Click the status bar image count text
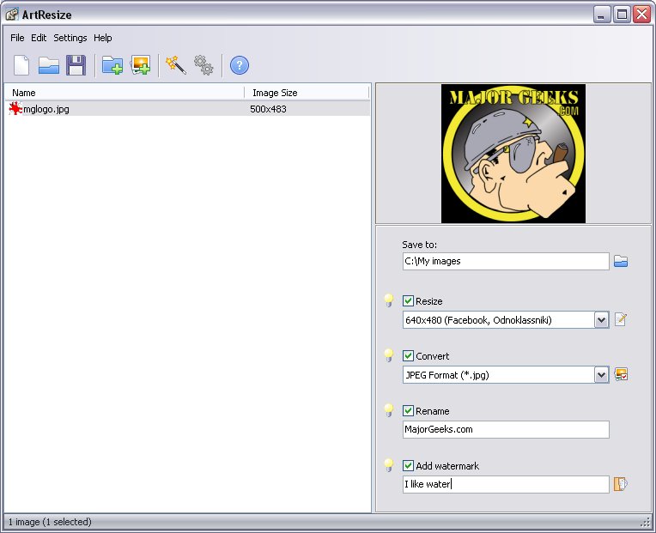The image size is (656, 533). click(50, 522)
